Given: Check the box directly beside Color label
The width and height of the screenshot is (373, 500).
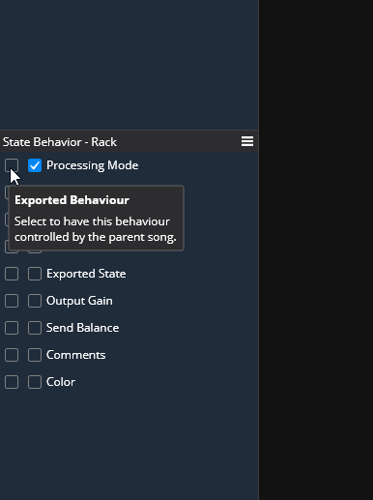Looking at the screenshot, I should point(35,382).
